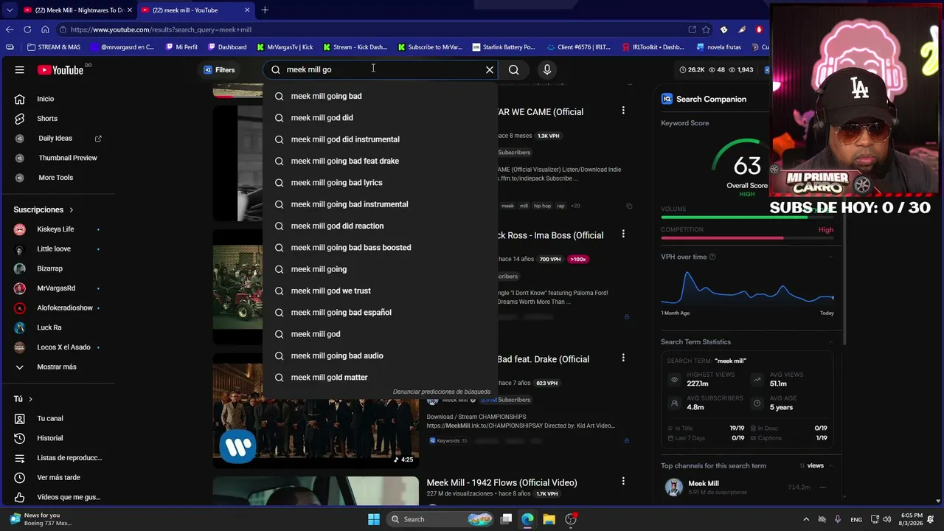Open the Windows Start menu

[x=374, y=519]
